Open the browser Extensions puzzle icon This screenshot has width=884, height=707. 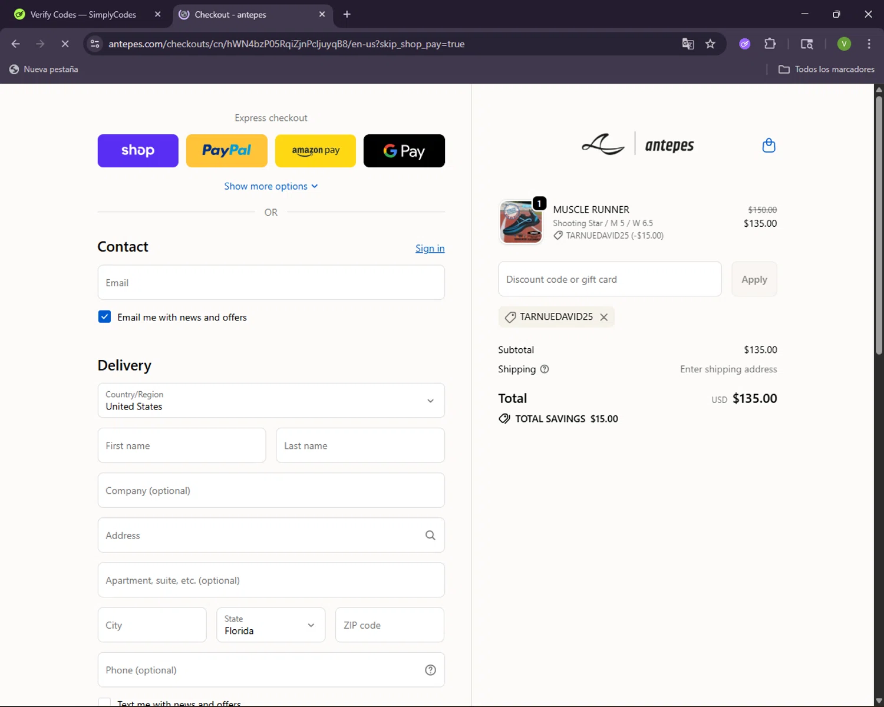tap(770, 44)
